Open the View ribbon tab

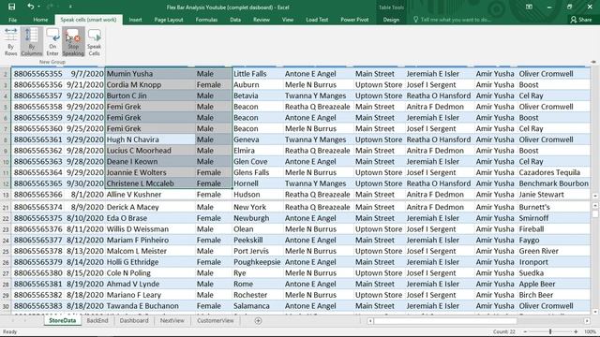(288, 20)
